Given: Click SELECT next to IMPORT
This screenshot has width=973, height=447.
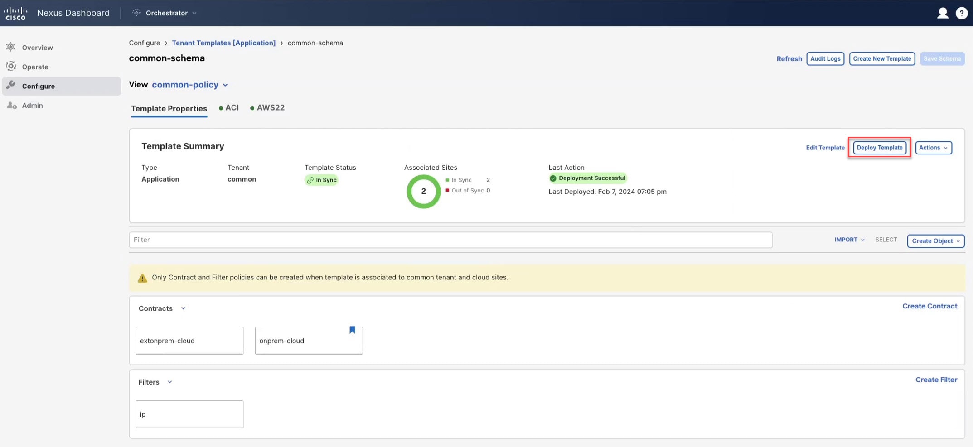Looking at the screenshot, I should click(886, 240).
